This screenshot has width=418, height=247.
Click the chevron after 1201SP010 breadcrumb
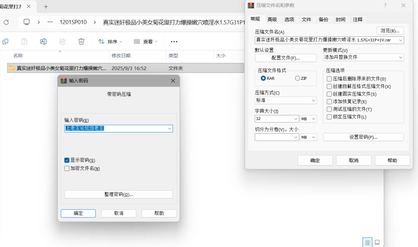click(94, 23)
